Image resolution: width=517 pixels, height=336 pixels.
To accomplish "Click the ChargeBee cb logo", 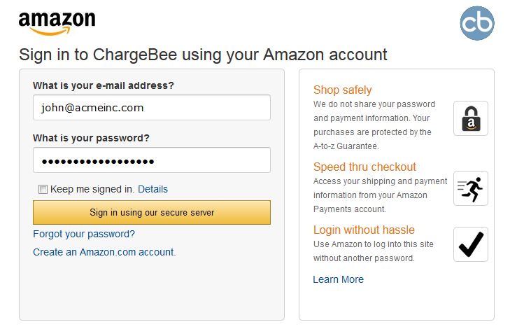I will (477, 23).
